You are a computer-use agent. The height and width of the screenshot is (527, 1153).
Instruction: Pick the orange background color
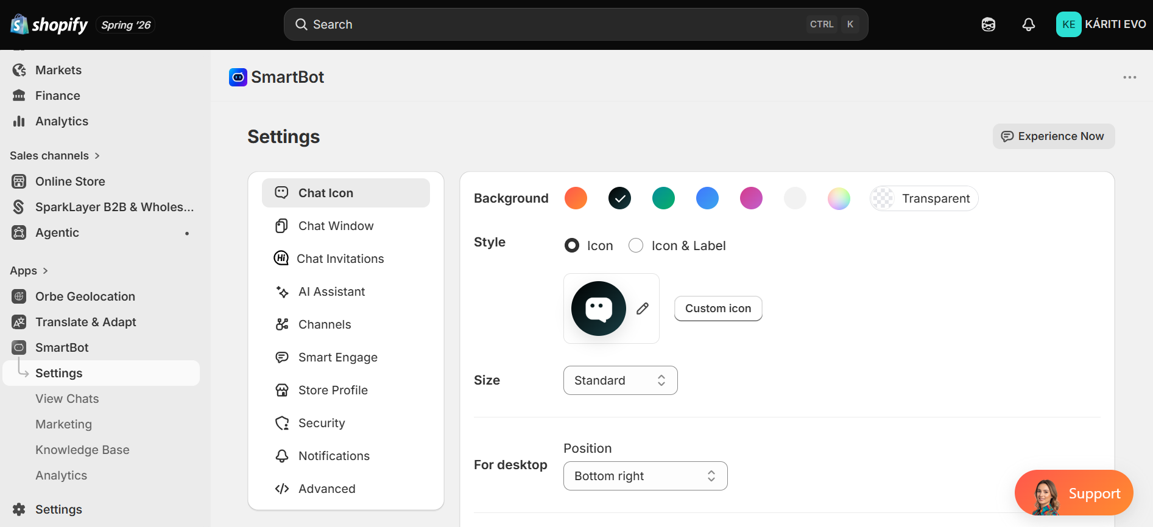[576, 198]
